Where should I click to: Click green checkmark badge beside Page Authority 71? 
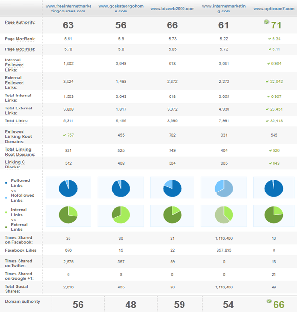point(266,22)
